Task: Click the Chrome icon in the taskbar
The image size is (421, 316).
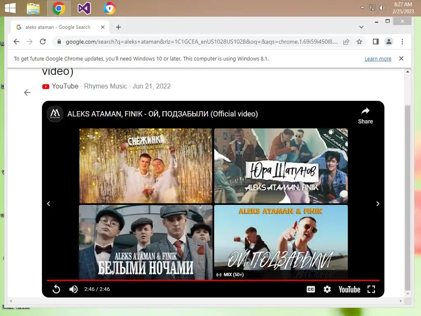Action: point(59,8)
